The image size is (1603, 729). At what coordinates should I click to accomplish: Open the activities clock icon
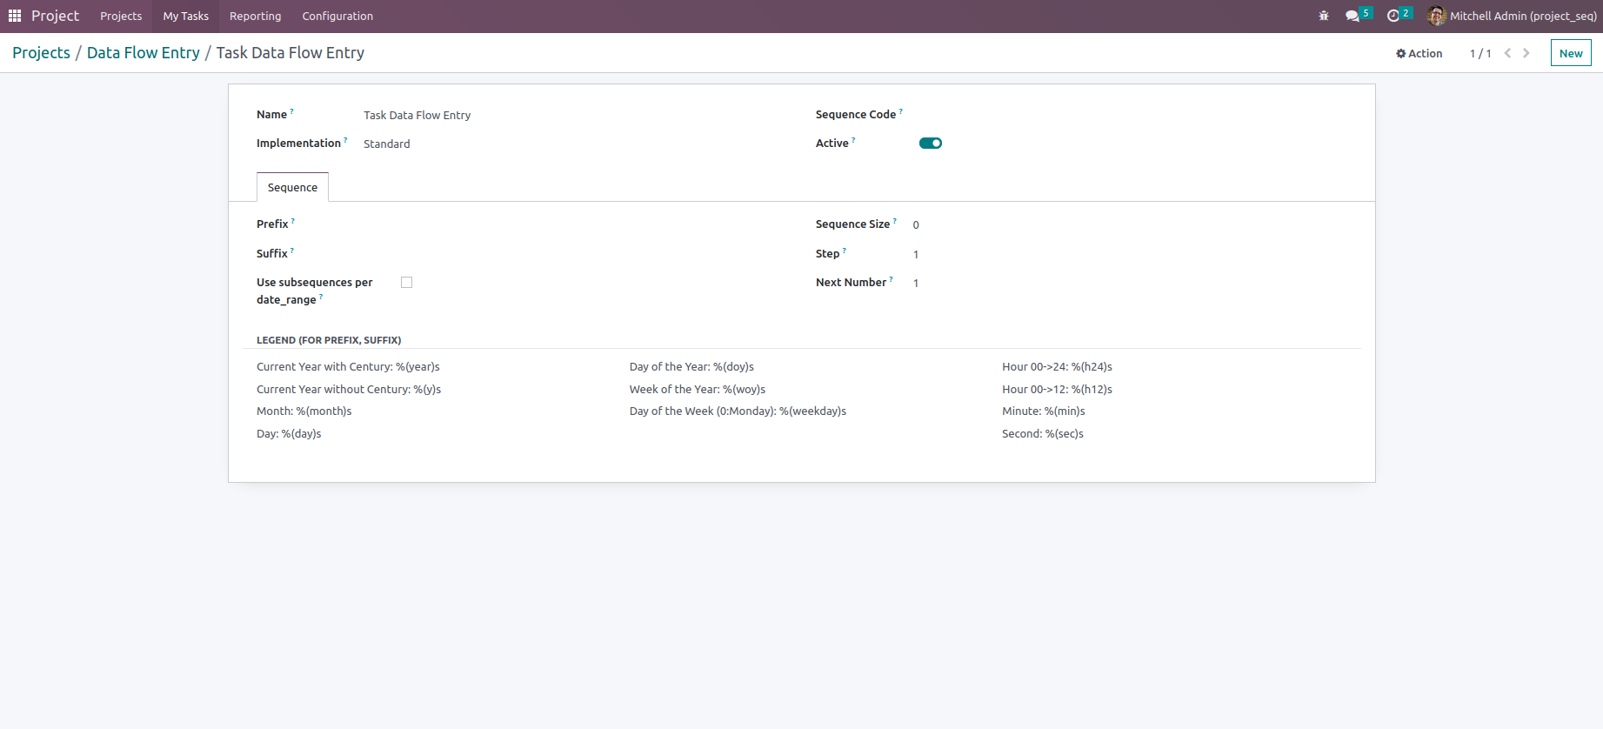point(1393,16)
